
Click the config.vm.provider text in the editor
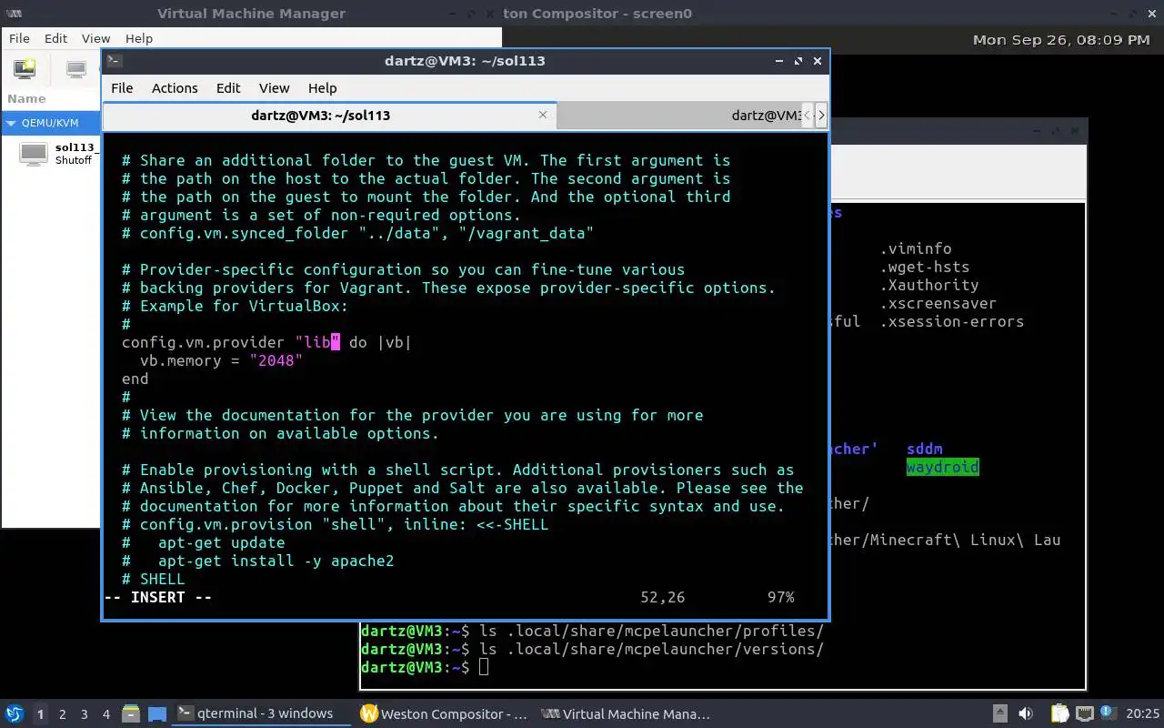(x=204, y=342)
